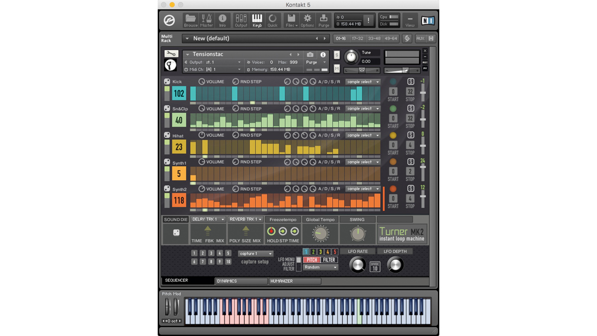Toggle the Freezetempo HOLD button
This screenshot has width=597, height=336.
(x=272, y=231)
